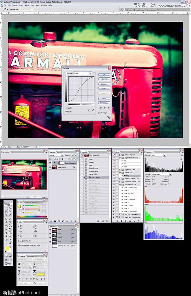Select the Paint Bucket tool in toolbox
191x296 pixels.
[x=10, y=225]
